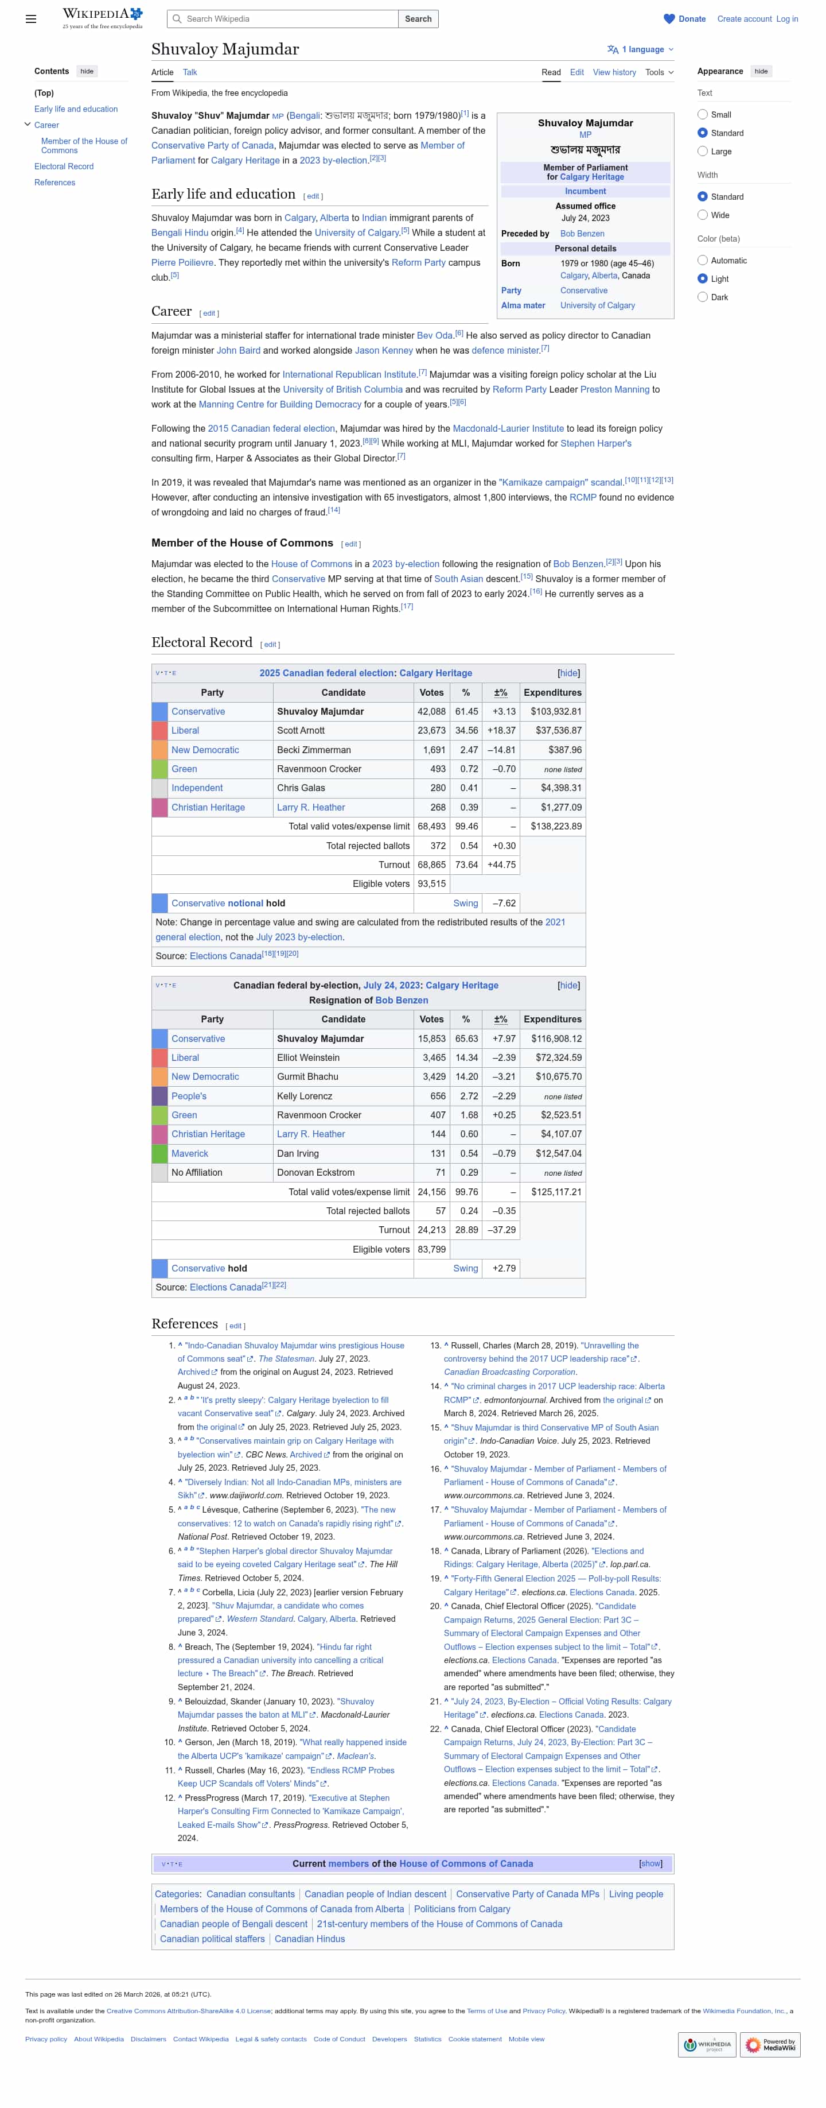Viewport: 826px width, 2108px height.
Task: Open the Canadian Hindus category link
Action: (x=310, y=1939)
